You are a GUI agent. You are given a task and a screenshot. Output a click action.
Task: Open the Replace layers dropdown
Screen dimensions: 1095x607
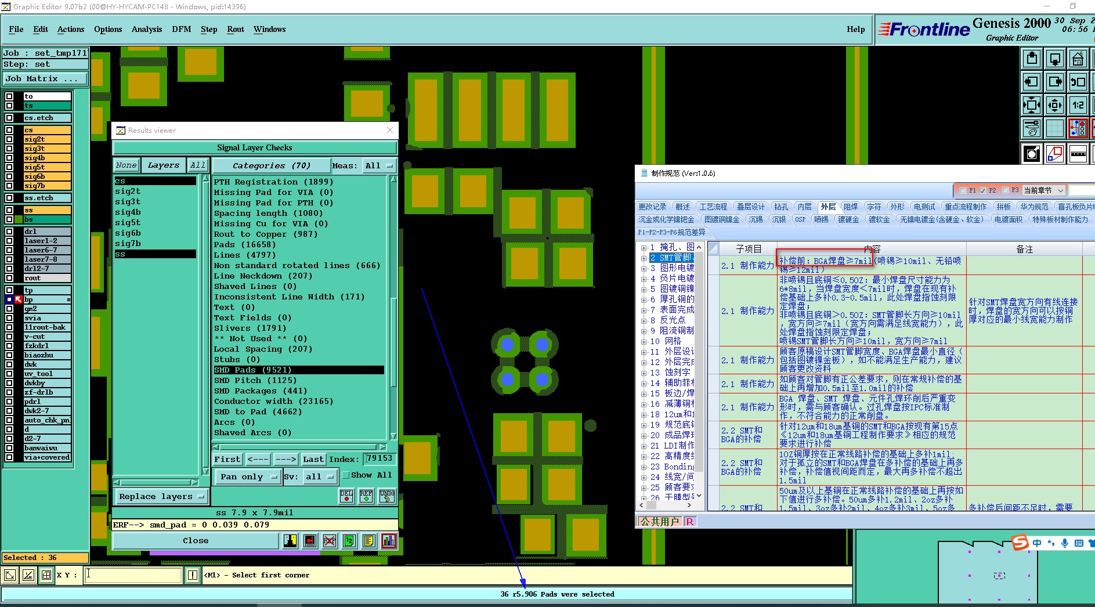(x=161, y=497)
